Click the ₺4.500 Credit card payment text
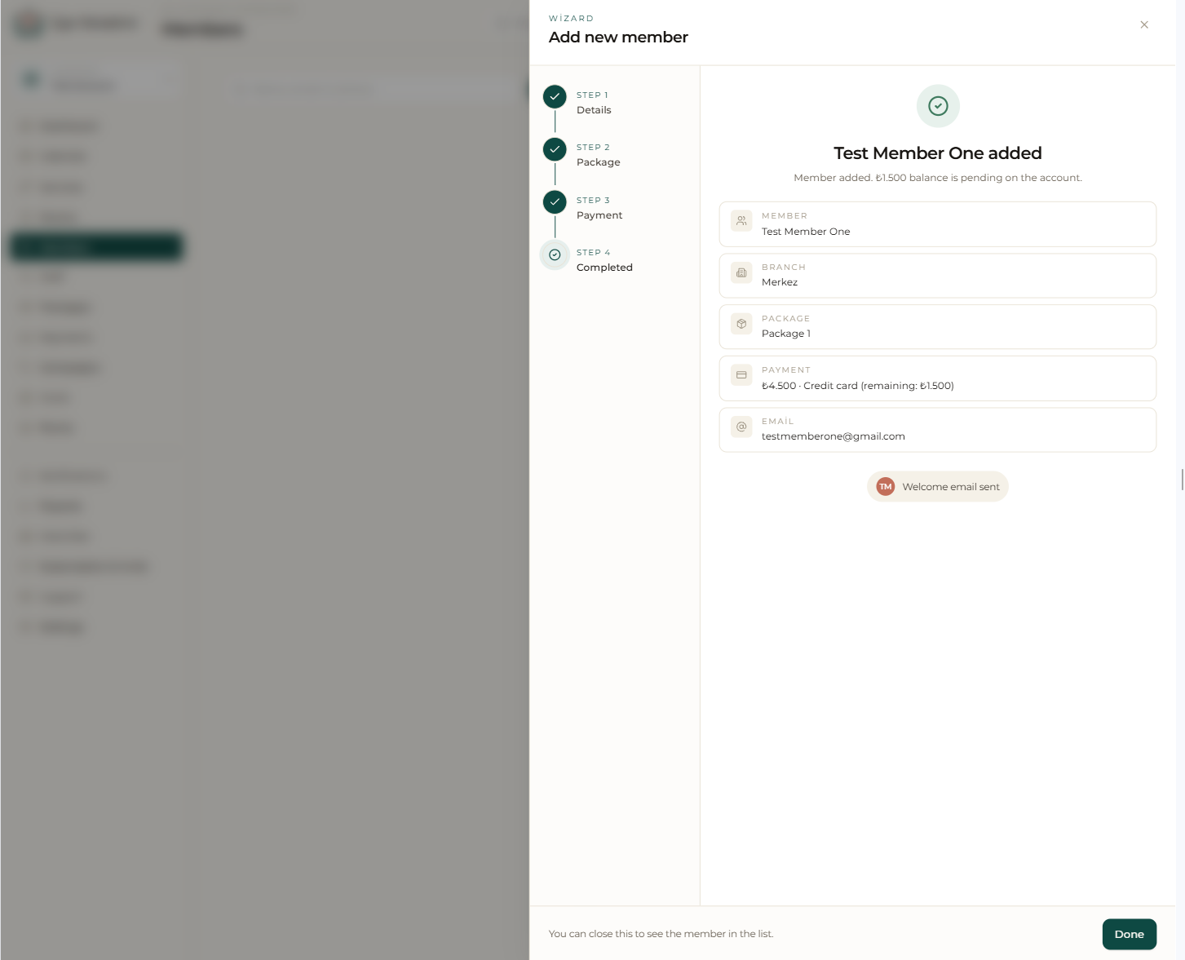Viewport: 1185px width, 960px height. [x=858, y=386]
